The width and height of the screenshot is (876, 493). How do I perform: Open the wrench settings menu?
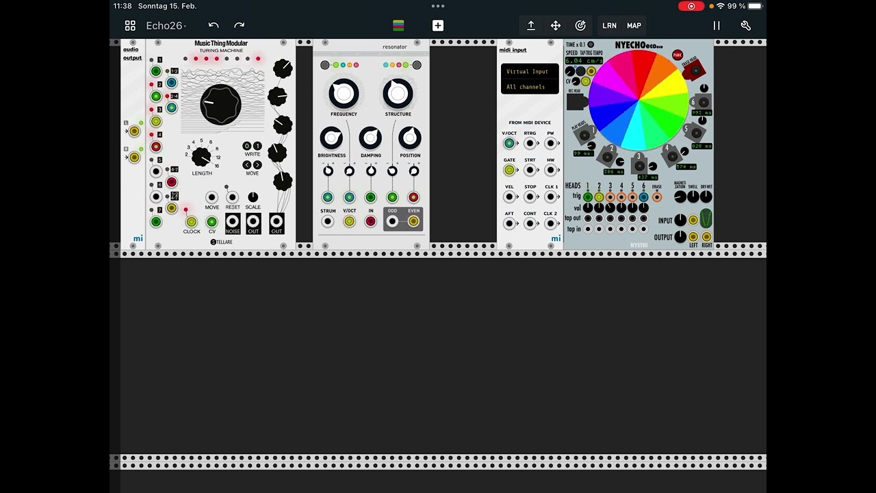(746, 25)
